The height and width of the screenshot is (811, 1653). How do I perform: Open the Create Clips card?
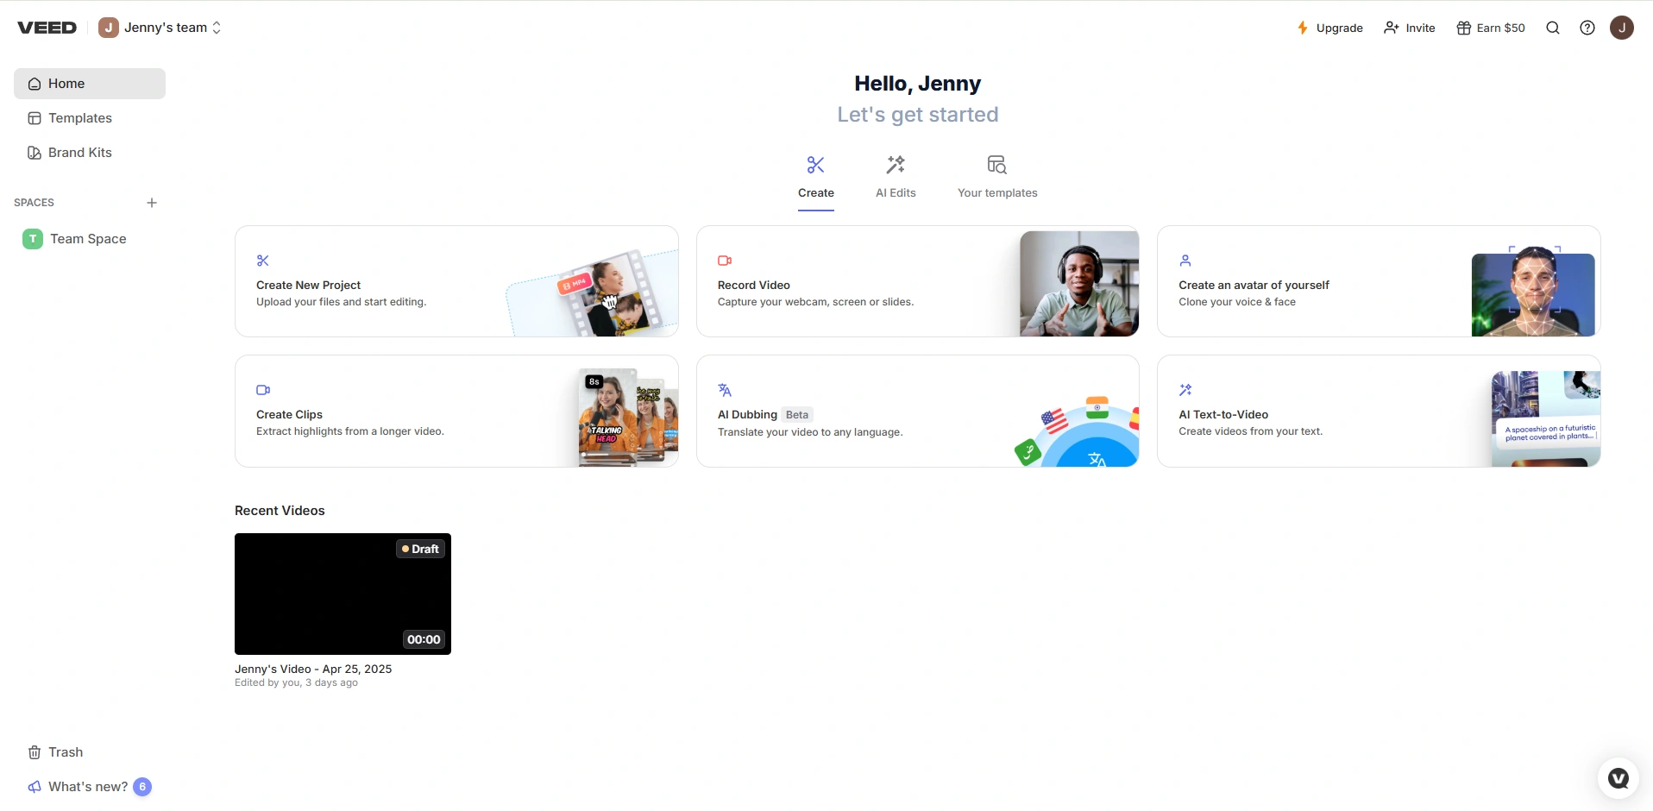click(456, 412)
